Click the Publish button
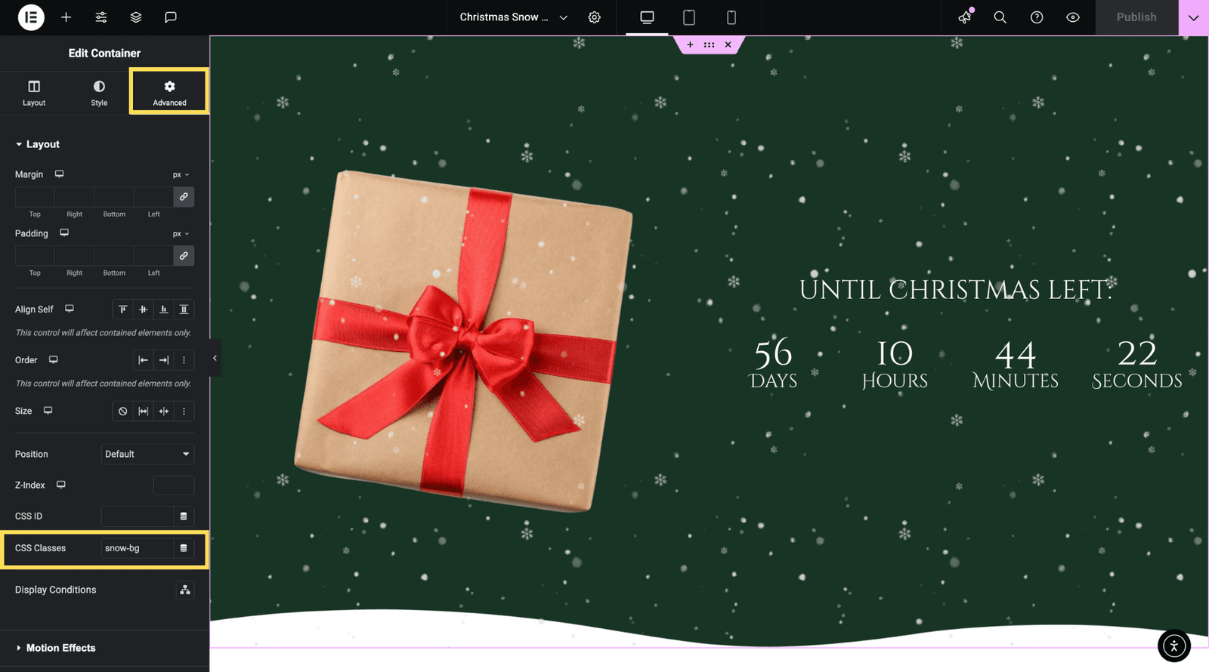 [1136, 17]
